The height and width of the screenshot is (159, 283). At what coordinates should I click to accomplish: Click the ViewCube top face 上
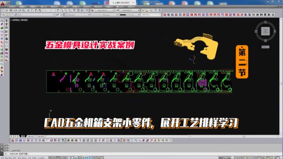point(265,31)
